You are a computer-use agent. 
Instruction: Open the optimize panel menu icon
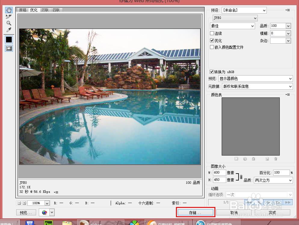tap(288, 10)
